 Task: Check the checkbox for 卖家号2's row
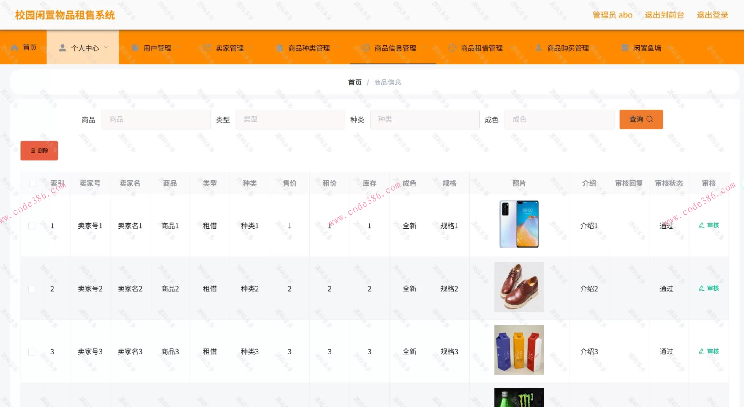(32, 288)
